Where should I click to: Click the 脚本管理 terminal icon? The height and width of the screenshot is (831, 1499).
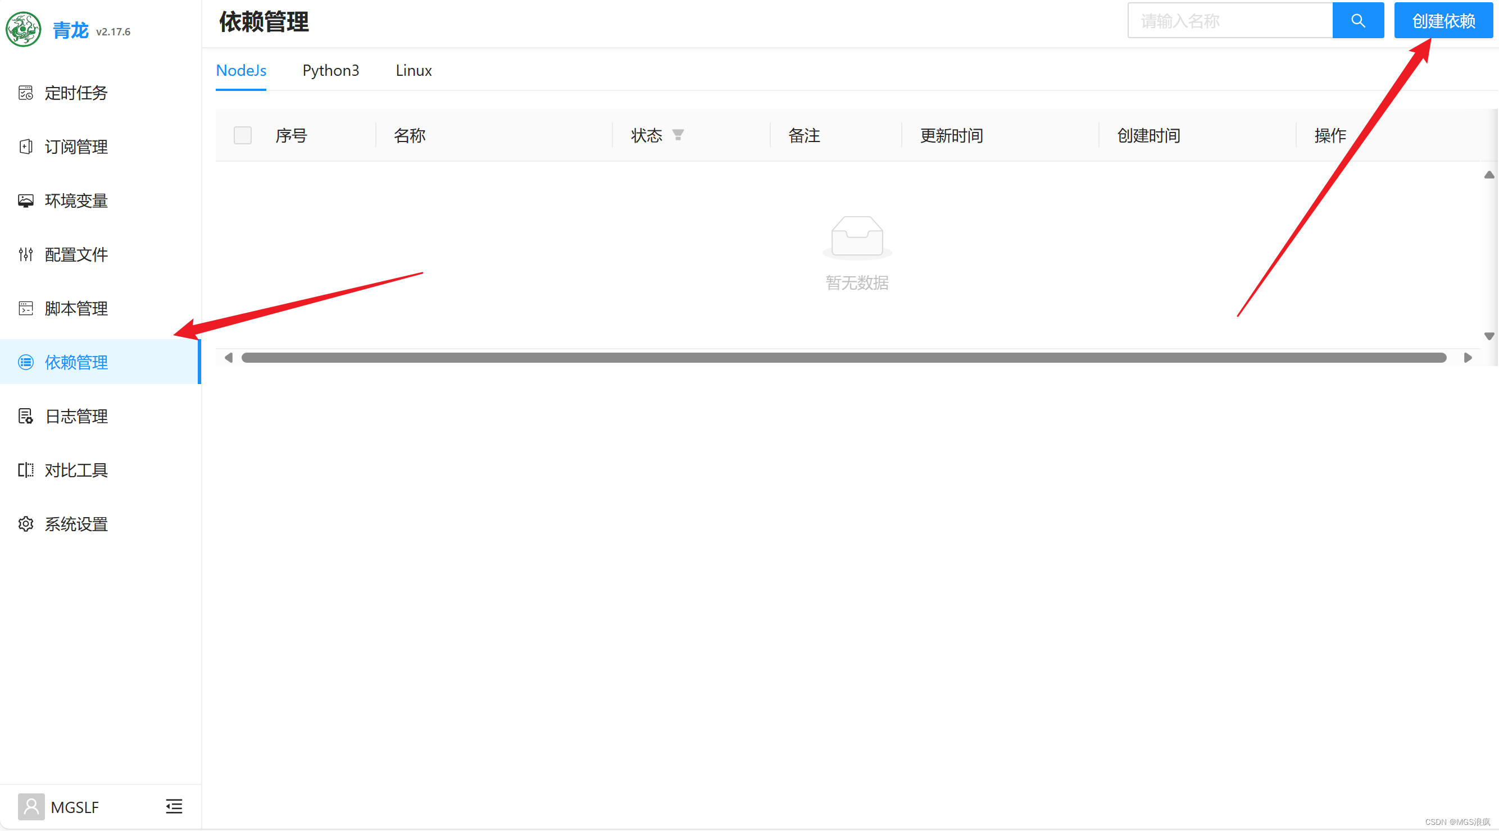(x=26, y=308)
